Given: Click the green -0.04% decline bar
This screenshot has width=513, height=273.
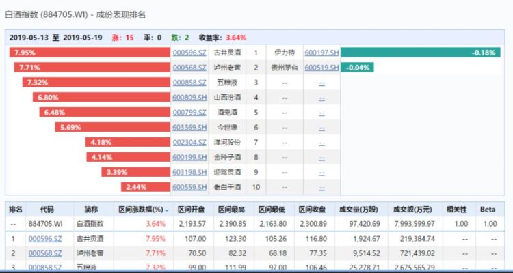Looking at the screenshot, I should [x=357, y=68].
